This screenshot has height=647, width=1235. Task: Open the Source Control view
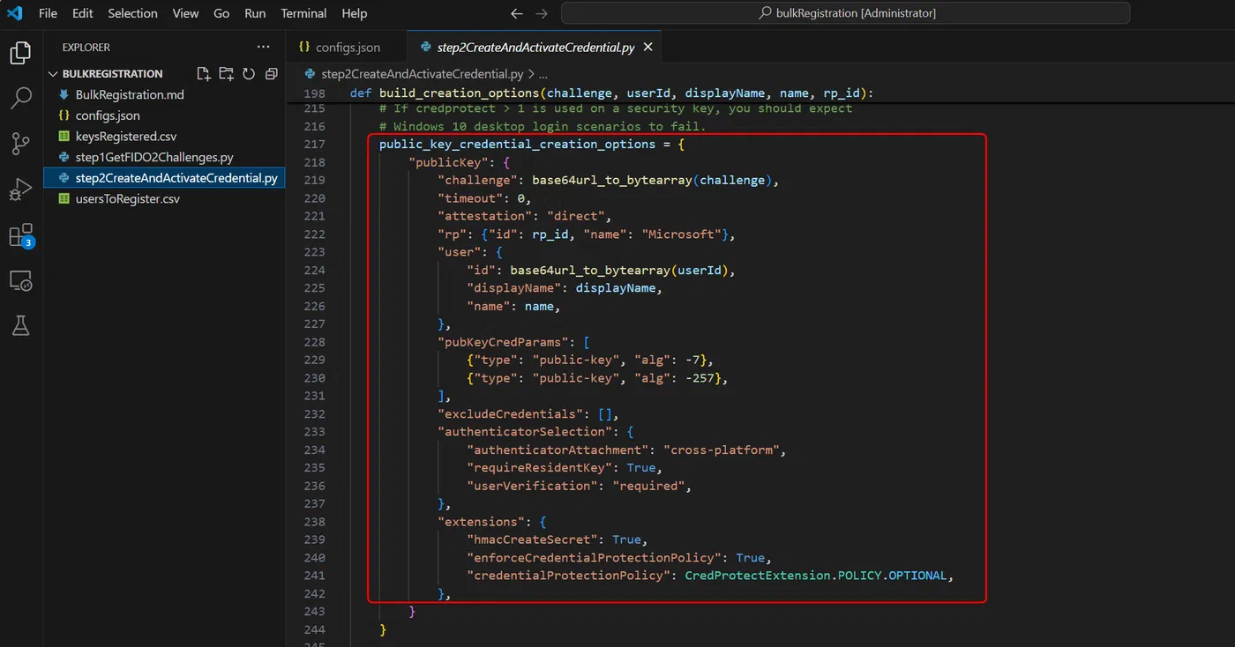tap(20, 144)
